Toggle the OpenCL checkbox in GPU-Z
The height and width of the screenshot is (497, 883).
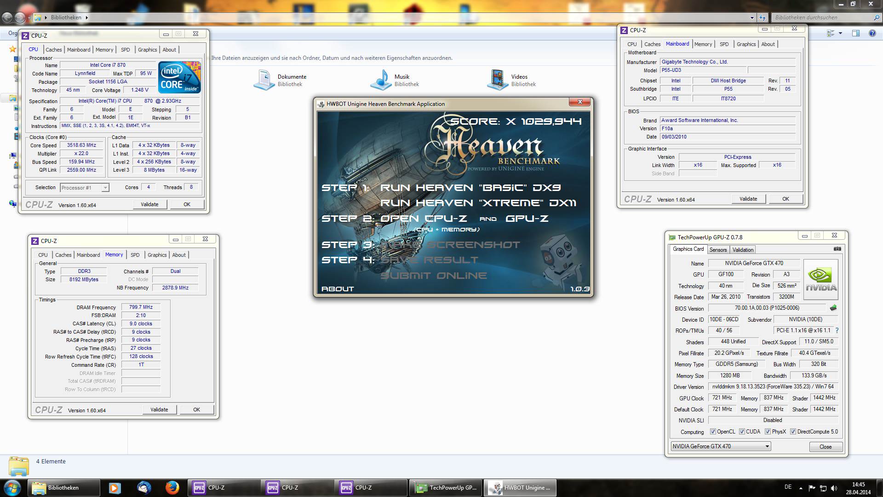[x=713, y=431]
